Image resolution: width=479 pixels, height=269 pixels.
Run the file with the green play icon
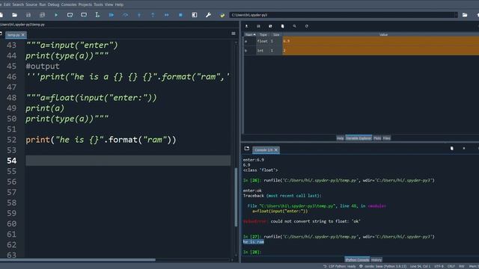click(56, 15)
